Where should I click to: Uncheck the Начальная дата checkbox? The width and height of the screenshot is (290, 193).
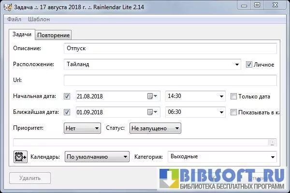click(x=67, y=96)
